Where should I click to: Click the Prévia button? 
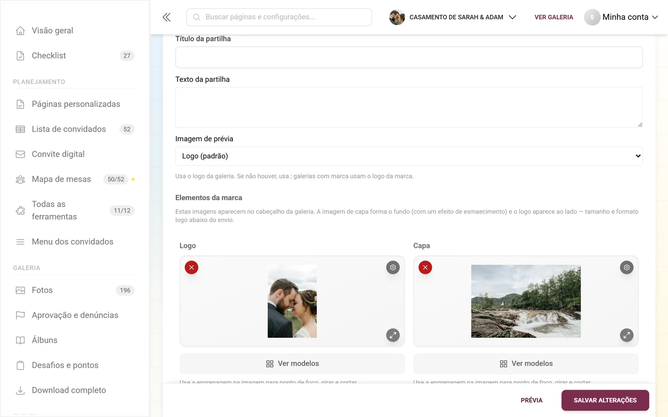[x=532, y=400]
